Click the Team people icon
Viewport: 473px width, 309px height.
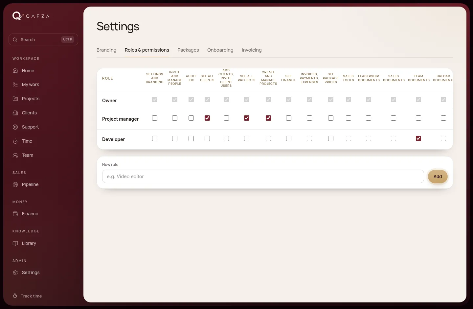(15, 155)
